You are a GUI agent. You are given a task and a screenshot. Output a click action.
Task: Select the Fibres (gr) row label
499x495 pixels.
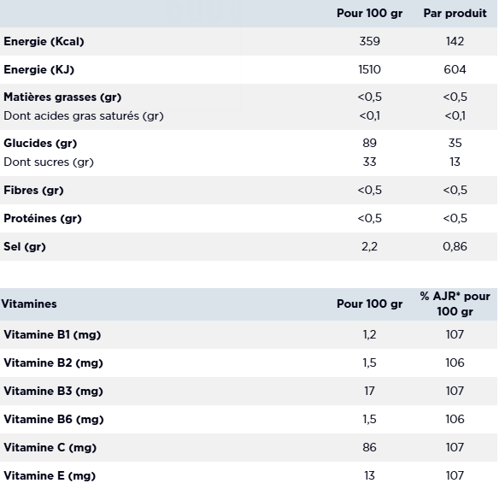point(33,191)
